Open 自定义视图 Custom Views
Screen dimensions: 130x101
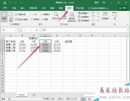tap(21, 19)
